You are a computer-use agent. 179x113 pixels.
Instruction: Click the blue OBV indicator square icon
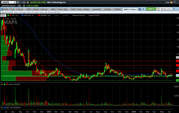[4, 107]
